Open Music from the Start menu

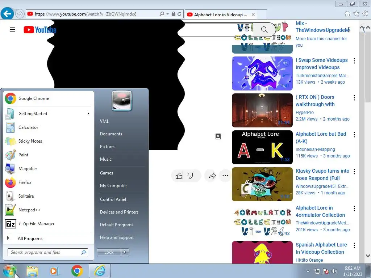coord(105,159)
